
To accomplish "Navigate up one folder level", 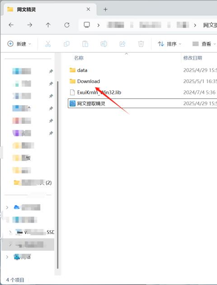I will coord(48,25).
